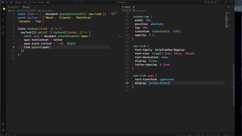Click 'AlfaSlabOne-Regular' font value
This screenshot has height=136, width=242.
[170, 50]
